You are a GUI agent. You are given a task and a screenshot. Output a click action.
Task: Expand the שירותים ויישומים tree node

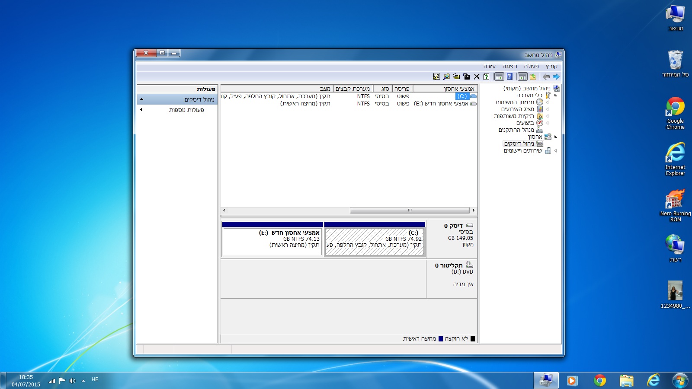(x=556, y=151)
